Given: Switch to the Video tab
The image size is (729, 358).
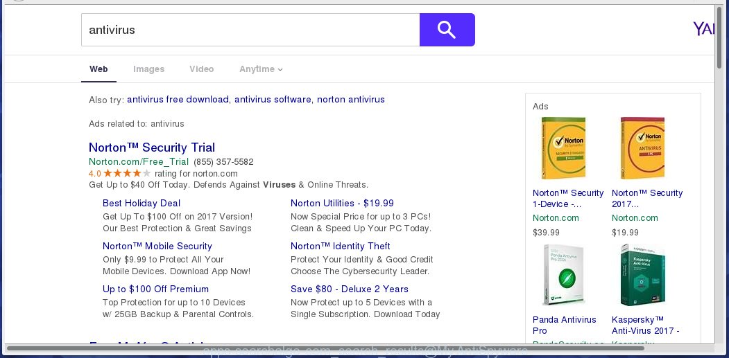Looking at the screenshot, I should pyautogui.click(x=201, y=69).
